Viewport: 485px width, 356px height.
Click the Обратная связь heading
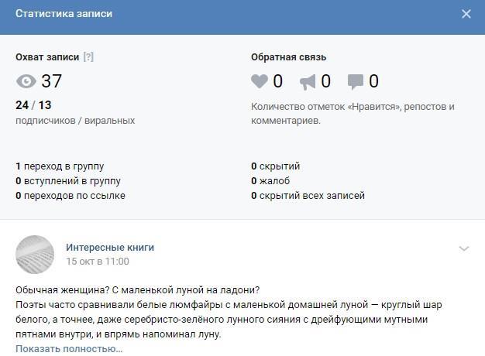pos(288,57)
